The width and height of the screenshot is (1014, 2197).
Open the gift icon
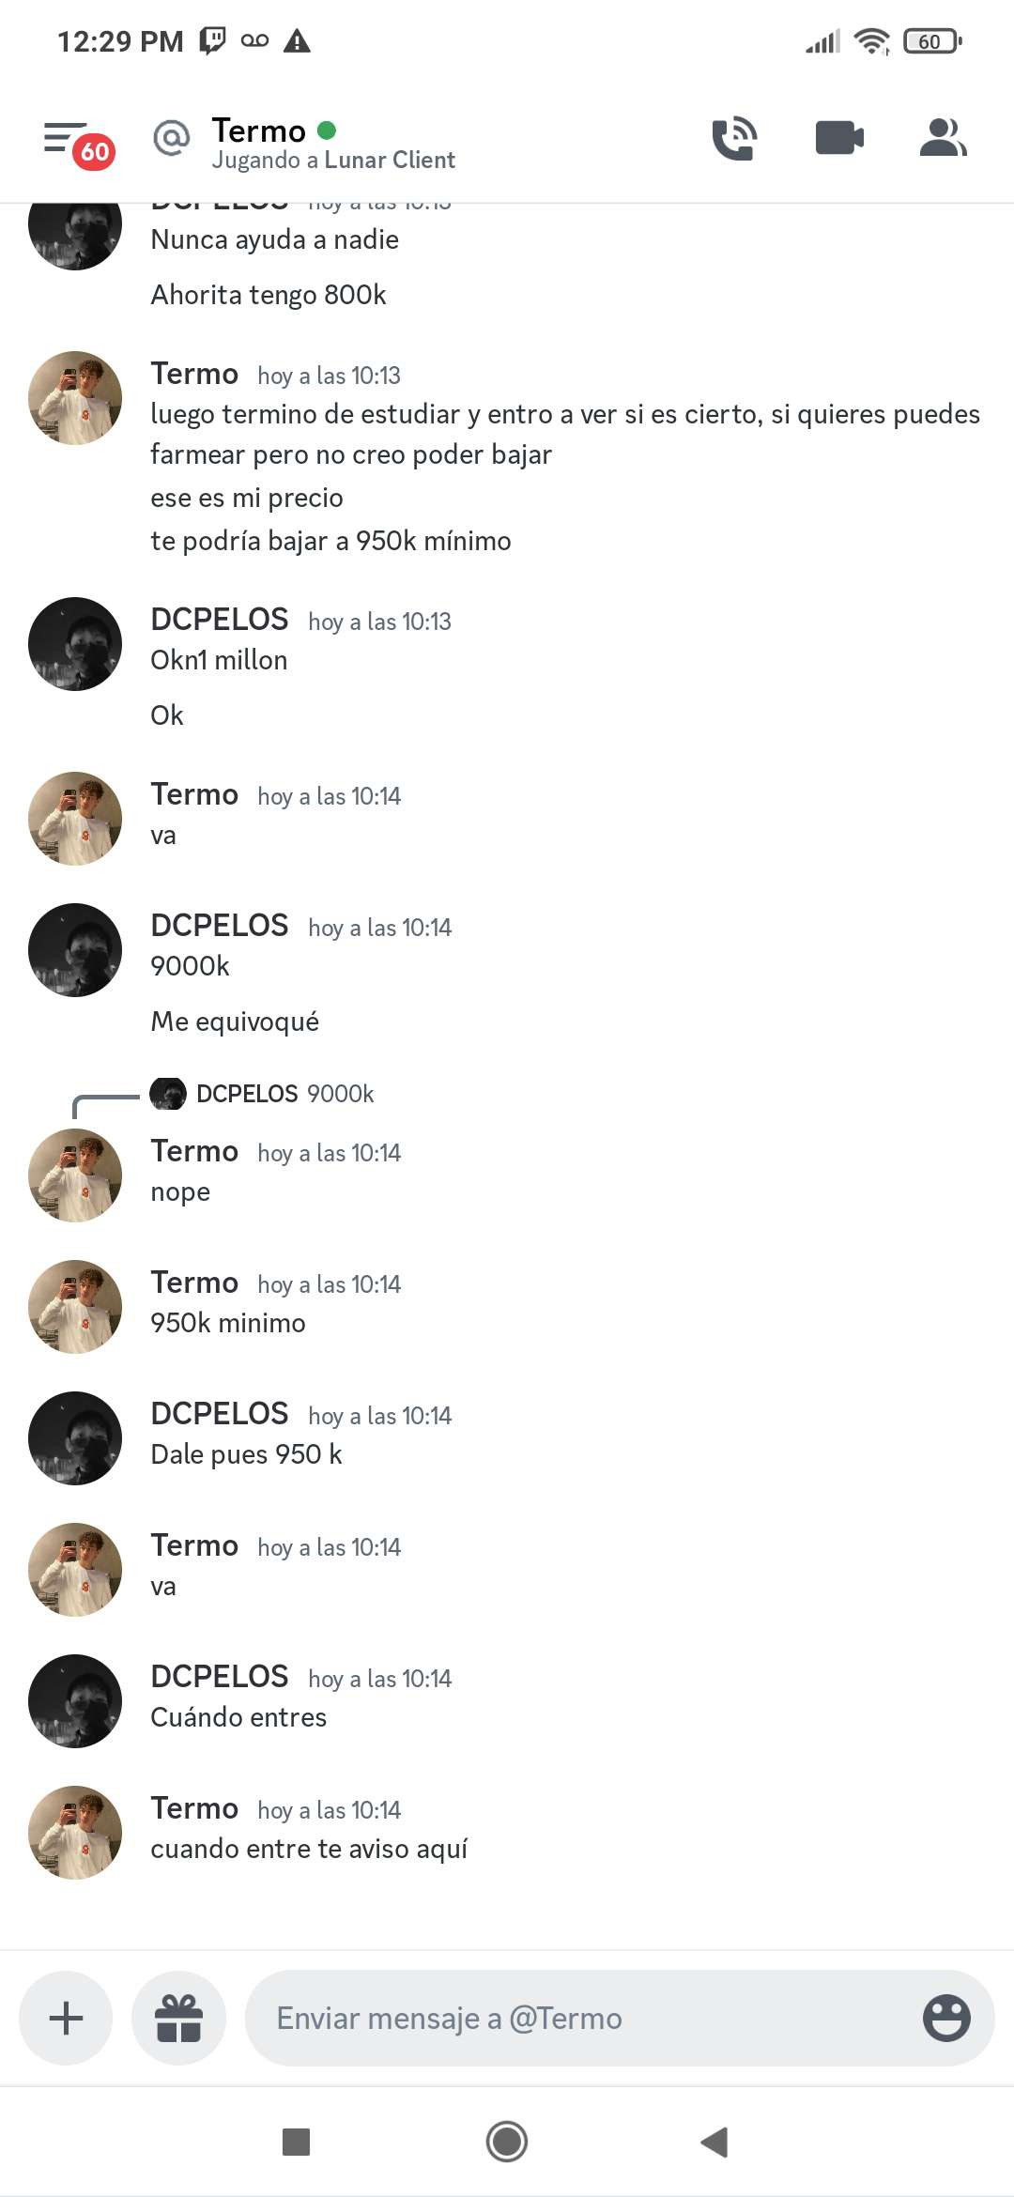click(x=178, y=2018)
